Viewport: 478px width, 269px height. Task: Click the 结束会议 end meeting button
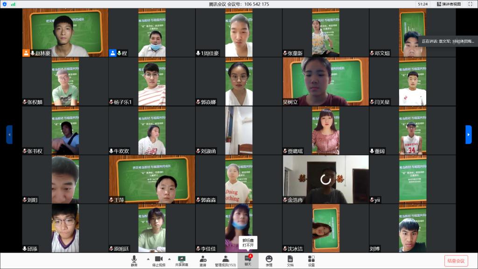point(456,261)
